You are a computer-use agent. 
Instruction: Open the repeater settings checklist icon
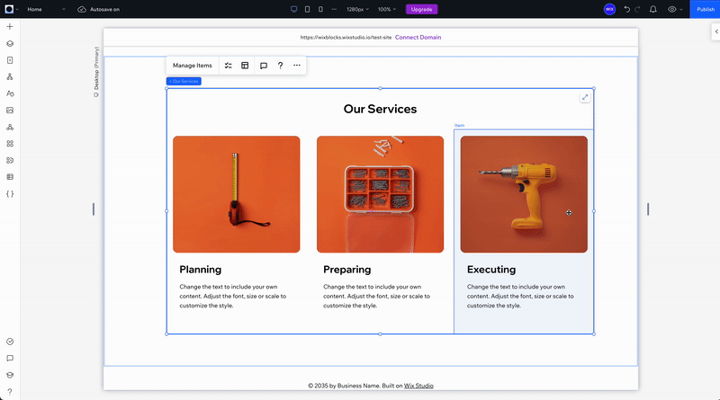(229, 66)
